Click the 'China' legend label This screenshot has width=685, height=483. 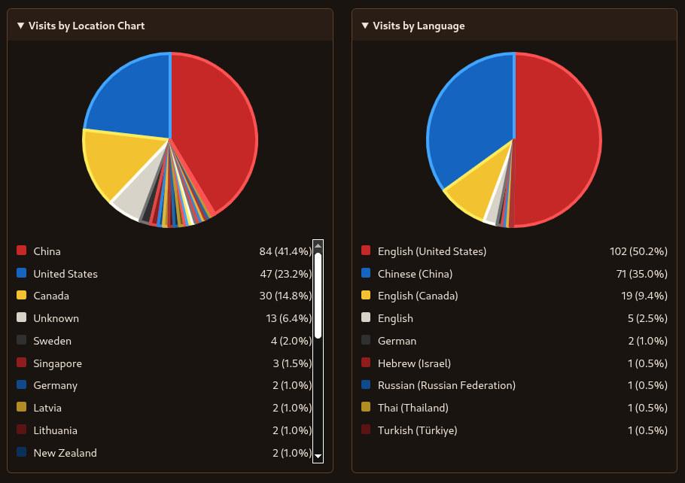[x=47, y=251]
